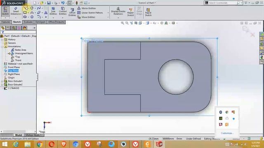The height and width of the screenshot is (148, 264).
Task: Switch to the DimXpert tab
Action: tap(40, 22)
